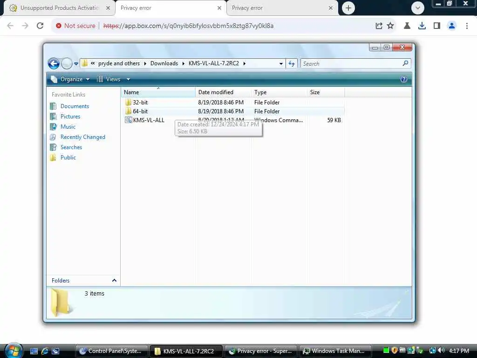Click the Windows Start orb
This screenshot has width=477, height=358.
14,351
